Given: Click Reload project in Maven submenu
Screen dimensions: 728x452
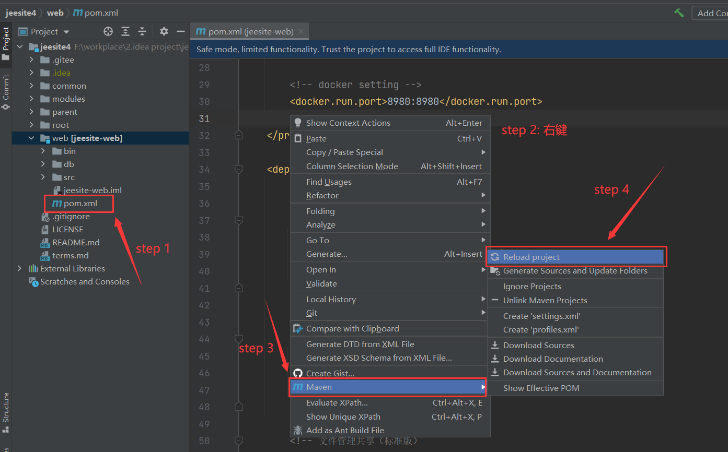Looking at the screenshot, I should [x=576, y=257].
